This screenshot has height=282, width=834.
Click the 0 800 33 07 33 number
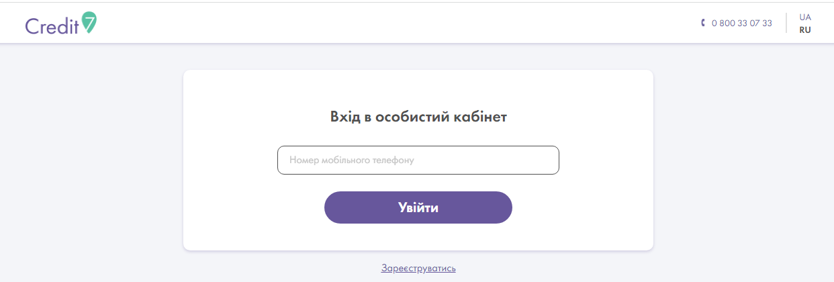point(741,23)
